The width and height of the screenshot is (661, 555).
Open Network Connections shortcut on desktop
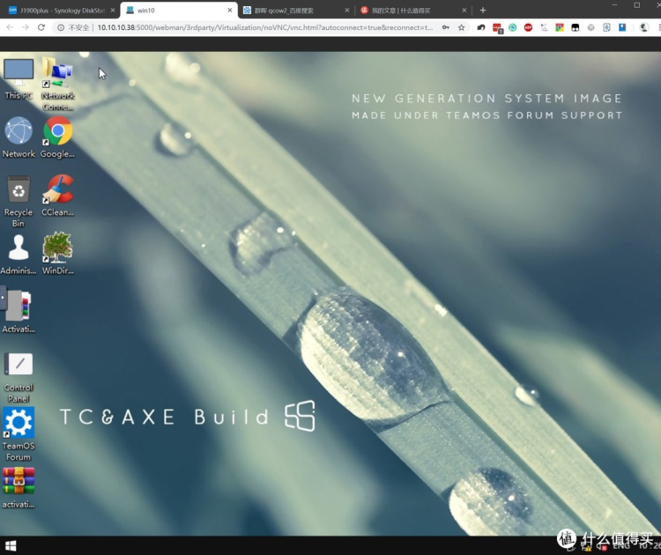tap(58, 84)
